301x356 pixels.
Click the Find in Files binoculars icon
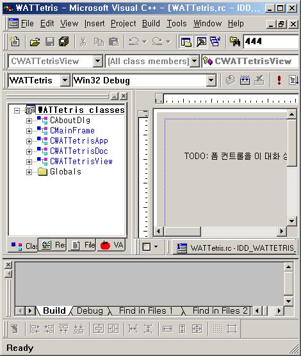pos(235,42)
